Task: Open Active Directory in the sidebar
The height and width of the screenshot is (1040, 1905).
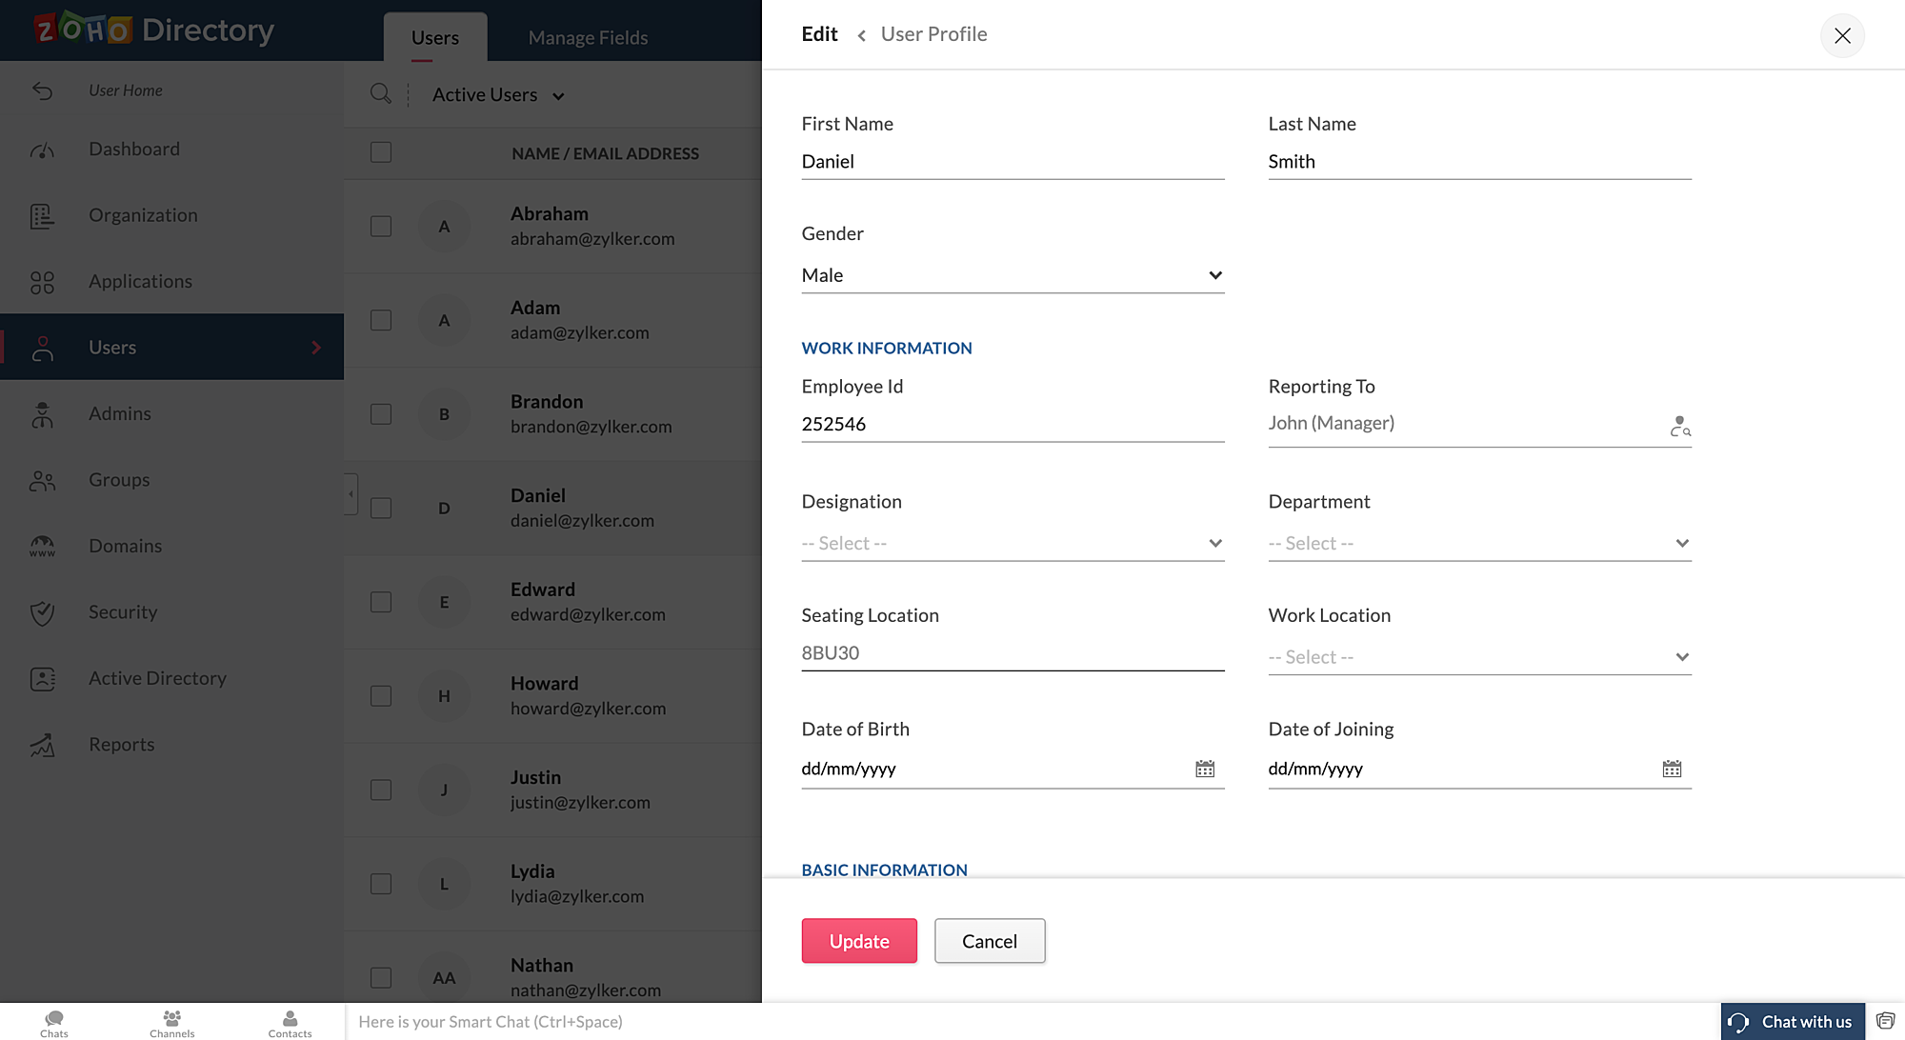Action: (x=157, y=678)
